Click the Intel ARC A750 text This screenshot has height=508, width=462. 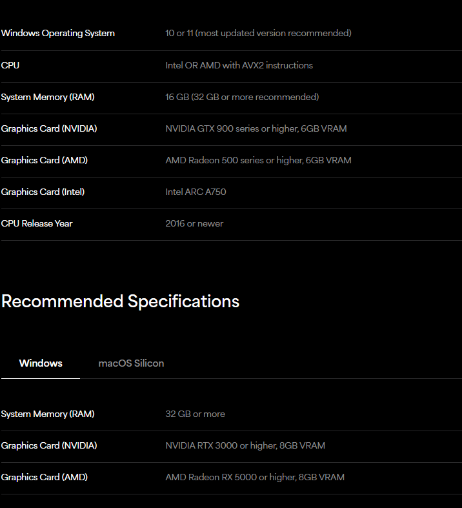click(196, 192)
